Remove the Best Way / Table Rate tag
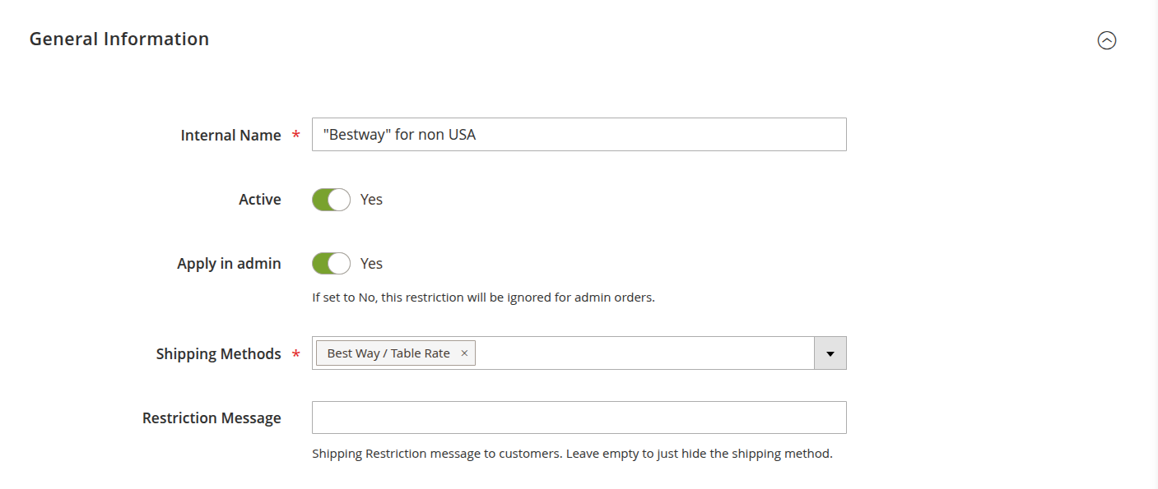 coord(464,353)
